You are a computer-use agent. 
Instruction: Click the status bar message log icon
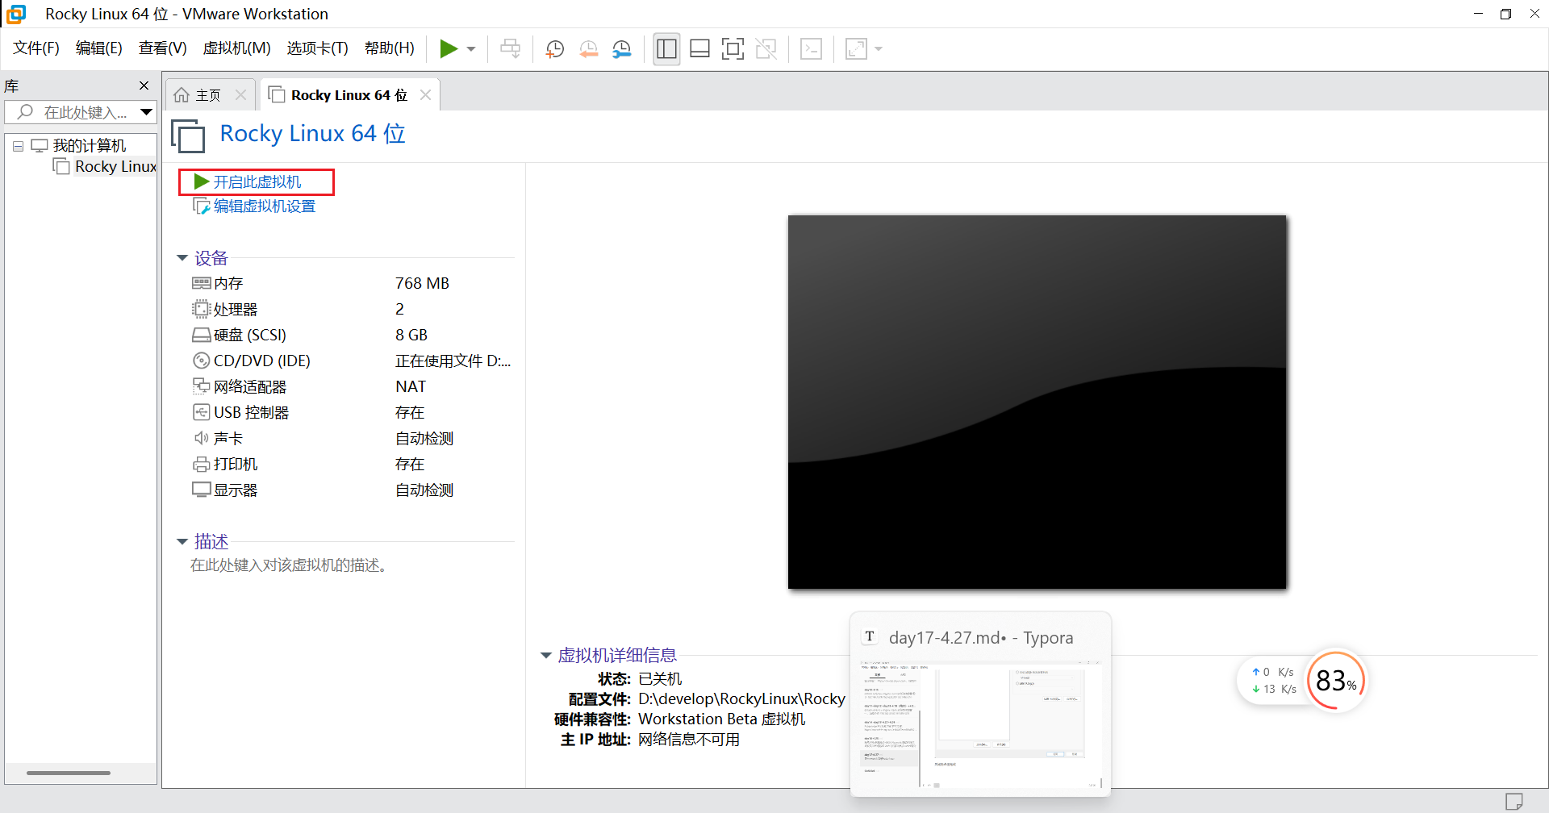pos(1514,801)
